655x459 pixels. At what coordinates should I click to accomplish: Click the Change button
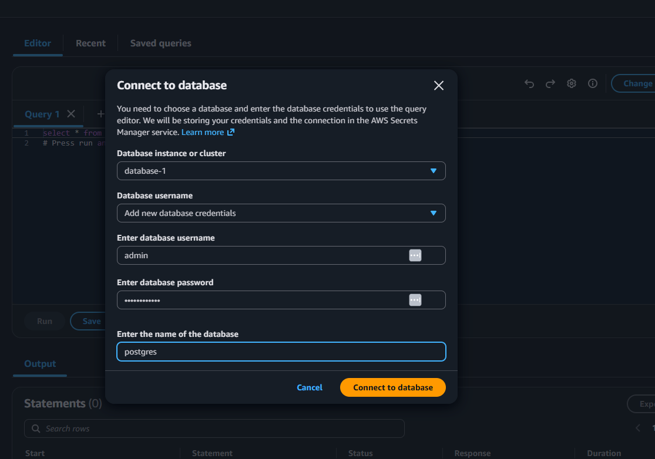pyautogui.click(x=633, y=83)
